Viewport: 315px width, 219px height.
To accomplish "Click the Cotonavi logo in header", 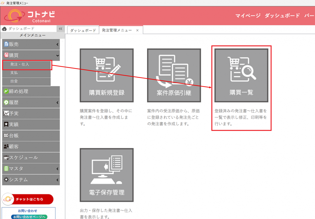I will 30,16.
